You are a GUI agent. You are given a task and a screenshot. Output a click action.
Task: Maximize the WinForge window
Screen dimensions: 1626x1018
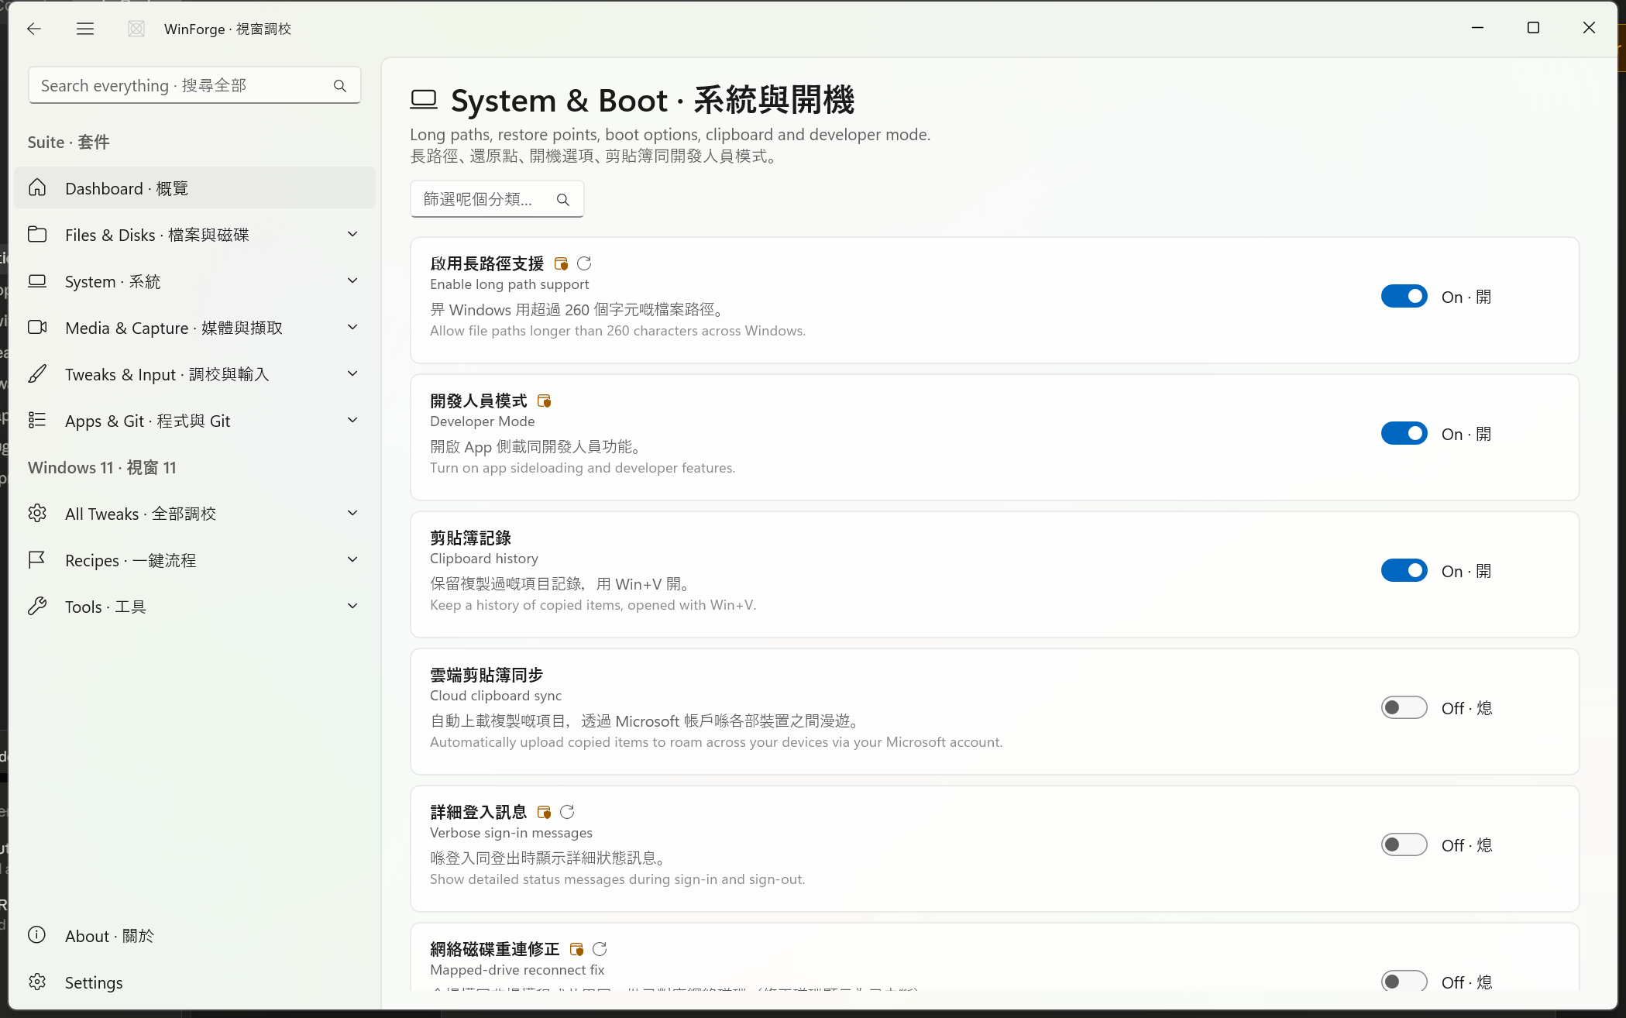coord(1533,28)
